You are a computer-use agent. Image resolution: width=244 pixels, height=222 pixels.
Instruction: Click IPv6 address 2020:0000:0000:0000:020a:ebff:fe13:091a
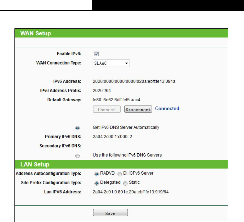(134, 81)
